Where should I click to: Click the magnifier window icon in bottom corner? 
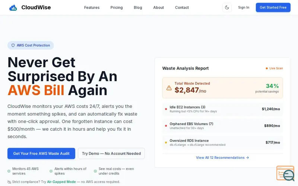pyautogui.click(x=285, y=173)
